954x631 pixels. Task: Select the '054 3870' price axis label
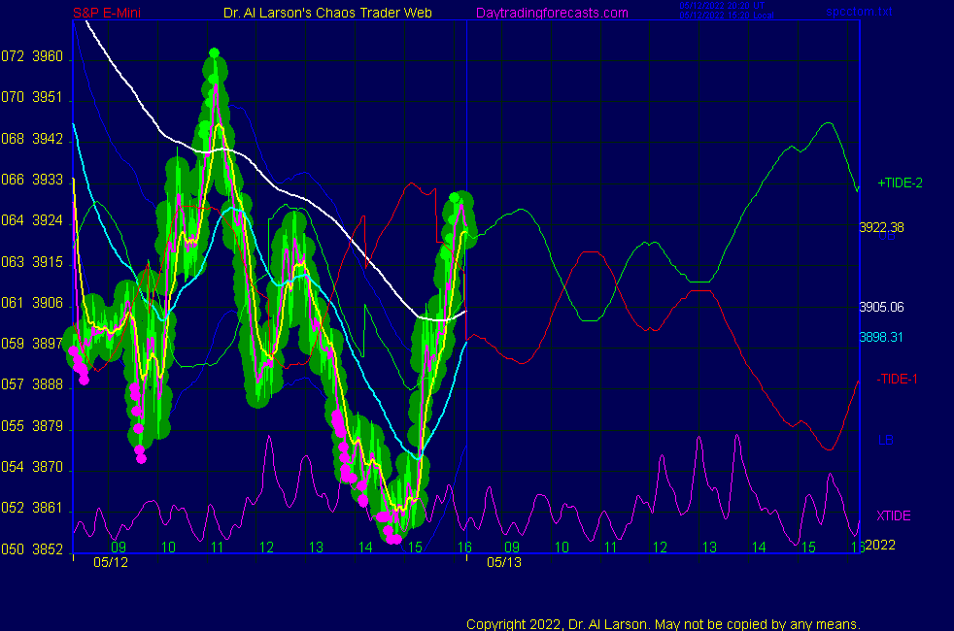(x=32, y=467)
